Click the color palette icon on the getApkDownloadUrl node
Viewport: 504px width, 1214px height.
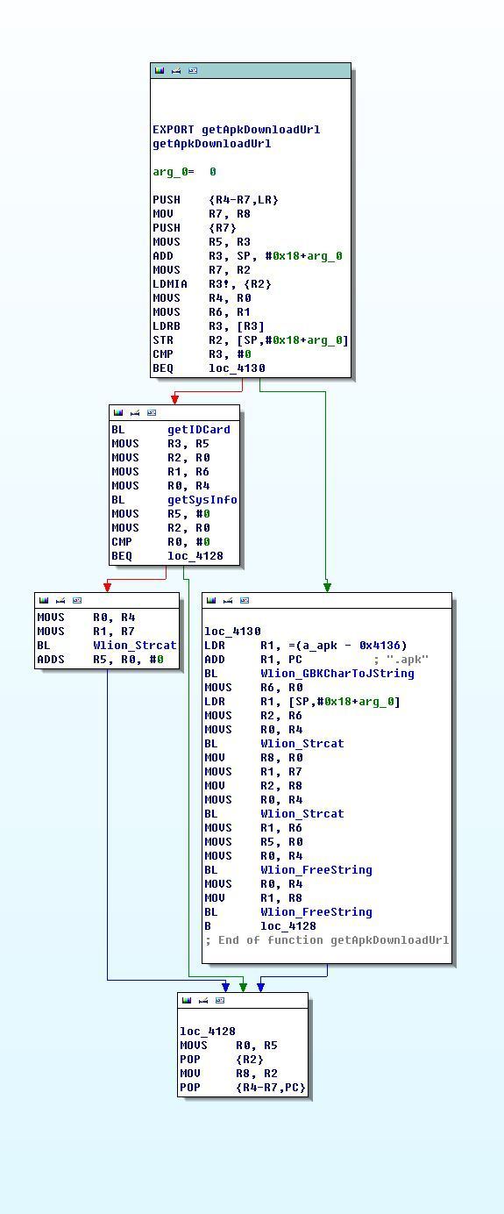(x=160, y=70)
